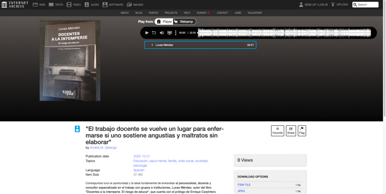The width and height of the screenshot is (386, 194).
Task: Select Player as playback source
Action: (164, 22)
